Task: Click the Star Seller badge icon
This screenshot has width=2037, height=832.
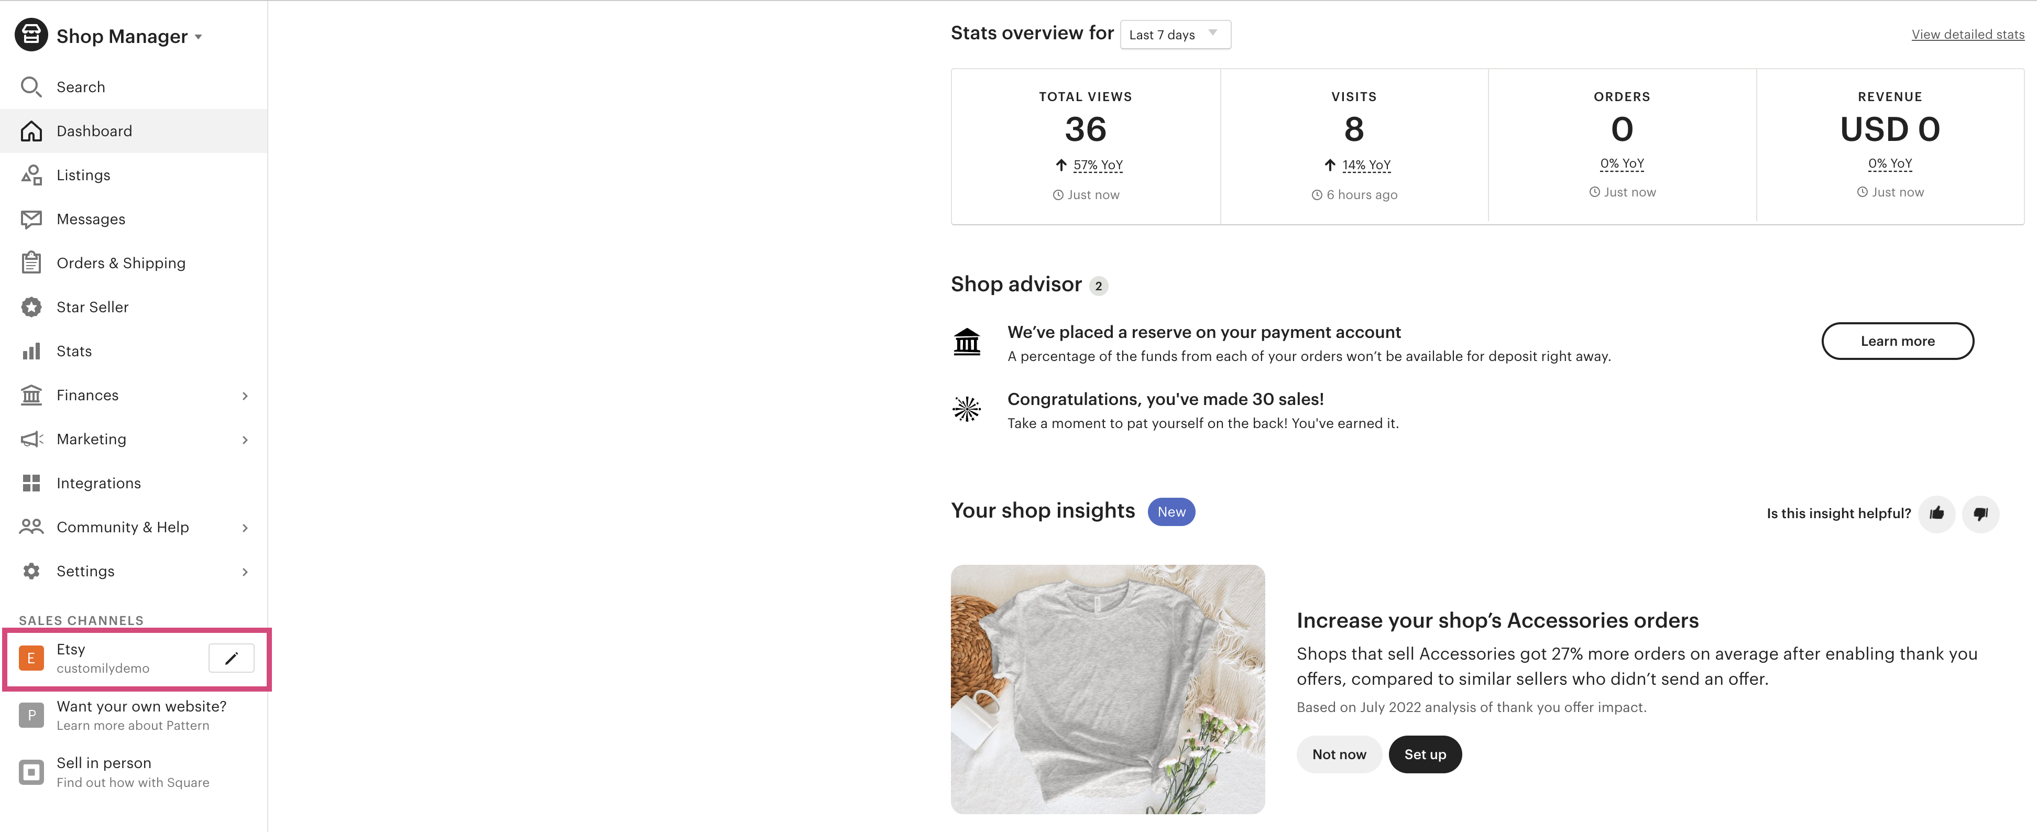Action: [31, 307]
